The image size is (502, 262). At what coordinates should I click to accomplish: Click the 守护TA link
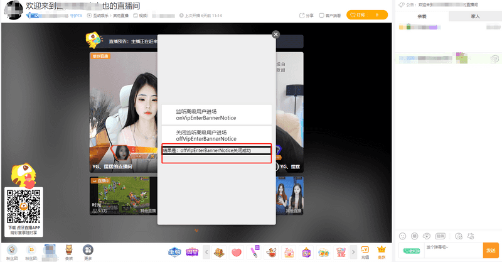coord(76,16)
